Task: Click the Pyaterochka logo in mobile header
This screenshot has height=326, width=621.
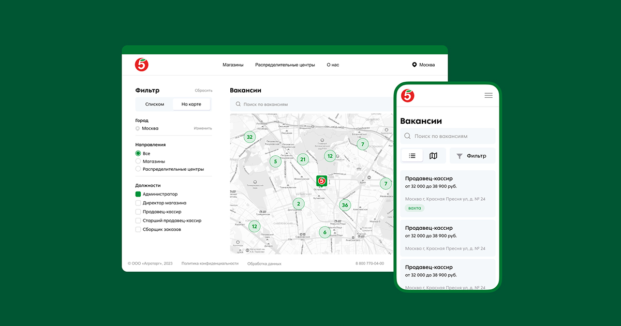Action: 408,95
